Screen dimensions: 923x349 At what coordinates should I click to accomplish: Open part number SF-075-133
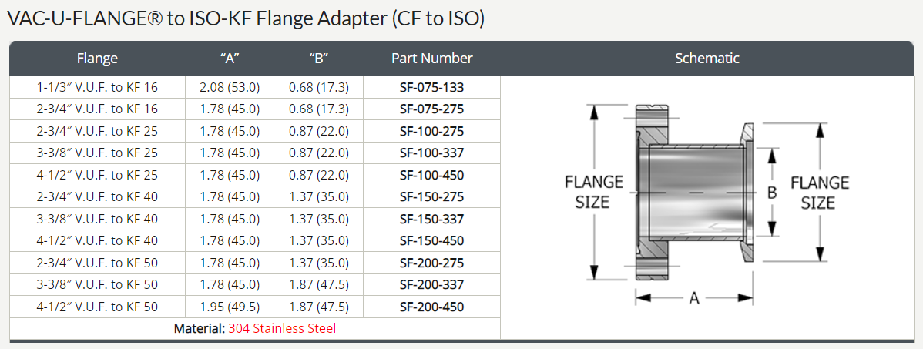[431, 87]
